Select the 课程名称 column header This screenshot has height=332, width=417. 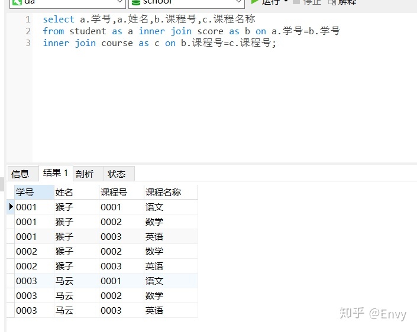point(171,192)
